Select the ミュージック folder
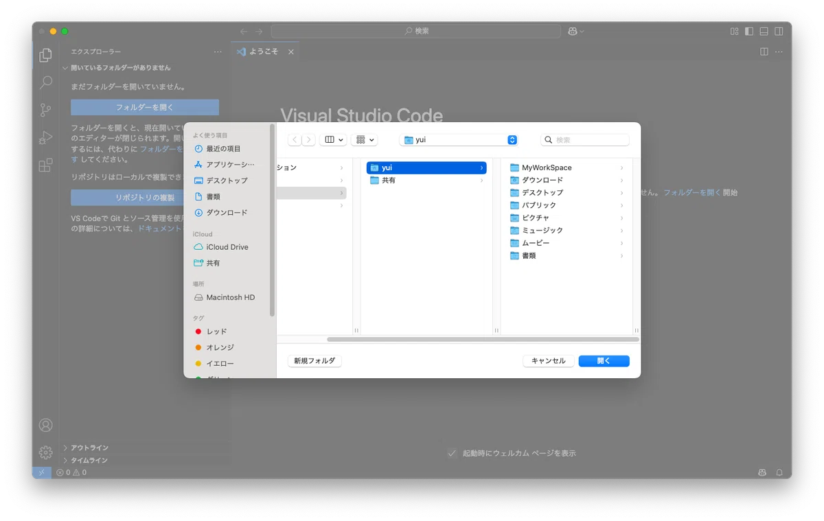 pos(566,231)
